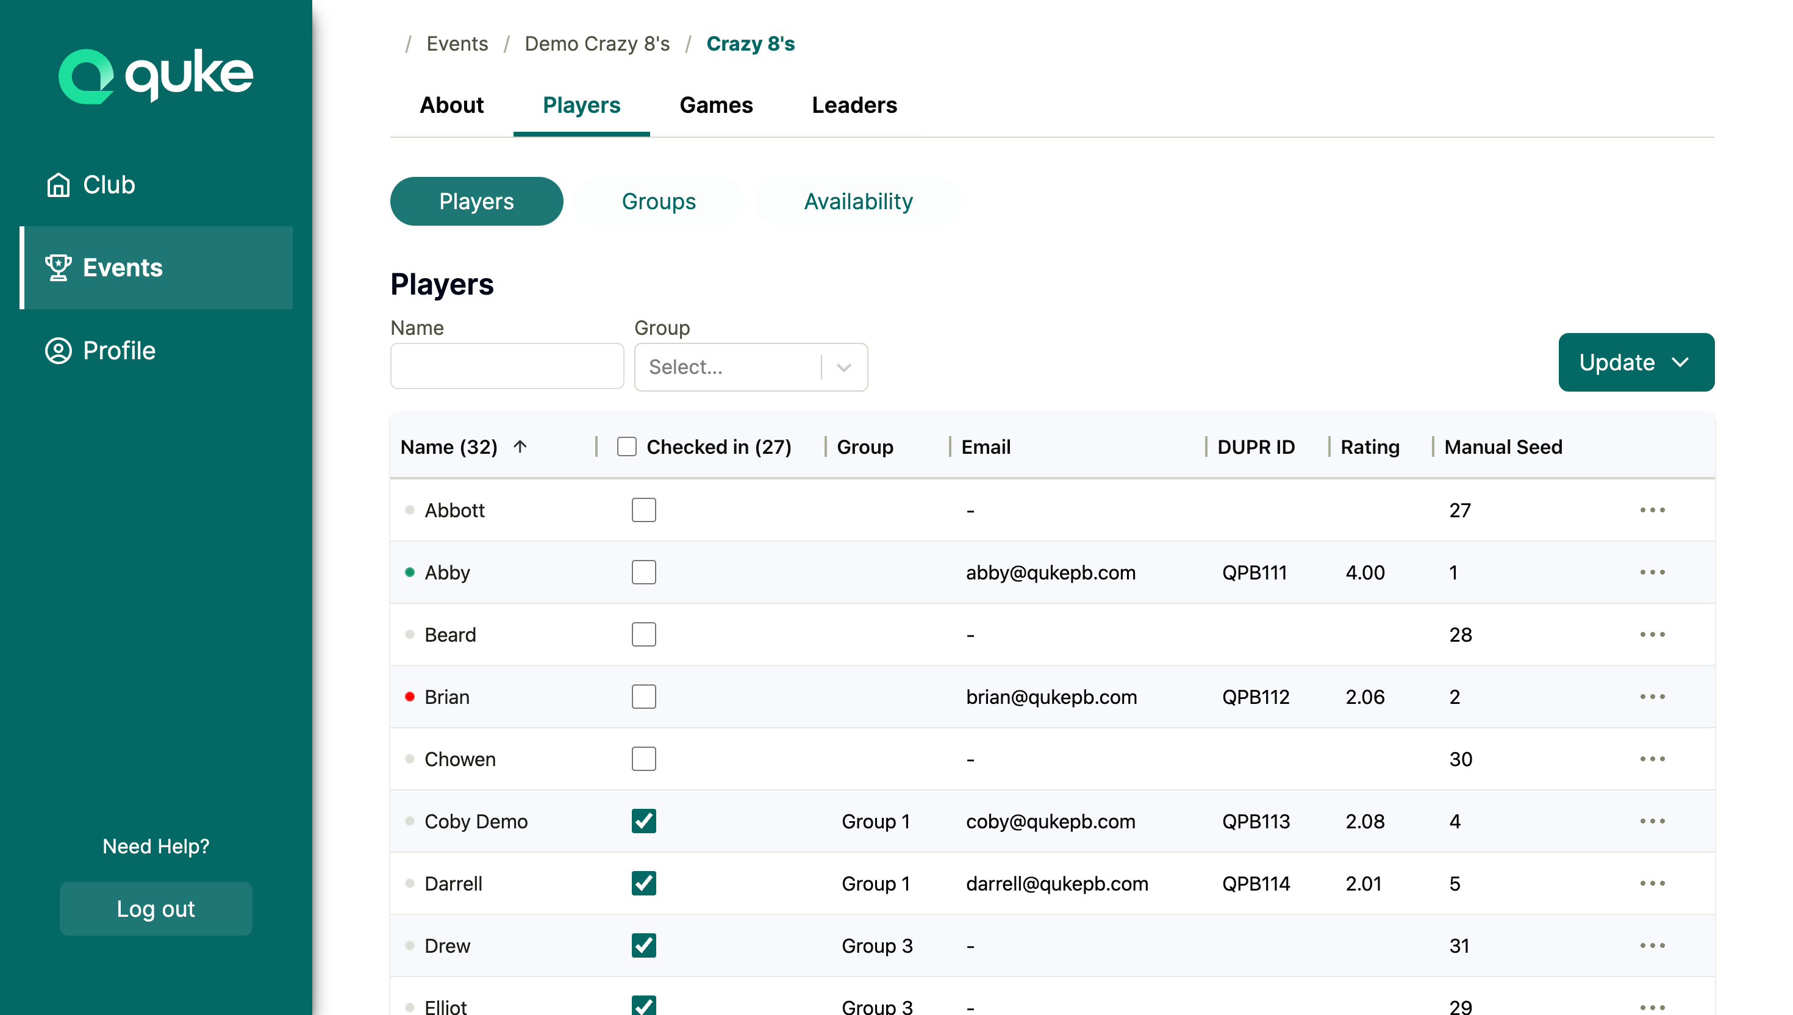Image resolution: width=1793 pixels, height=1015 pixels.
Task: Click the Events trophy icon
Action: point(58,268)
